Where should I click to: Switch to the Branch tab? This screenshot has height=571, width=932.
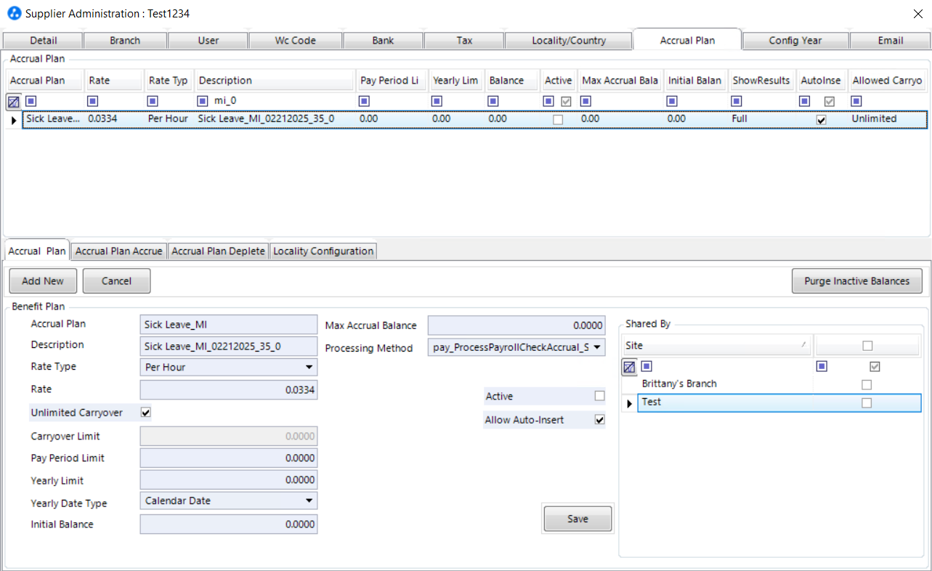point(125,40)
